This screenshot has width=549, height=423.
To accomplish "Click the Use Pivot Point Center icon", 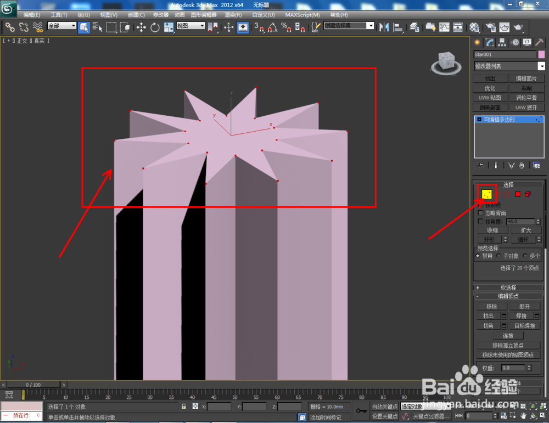I will pos(213,27).
